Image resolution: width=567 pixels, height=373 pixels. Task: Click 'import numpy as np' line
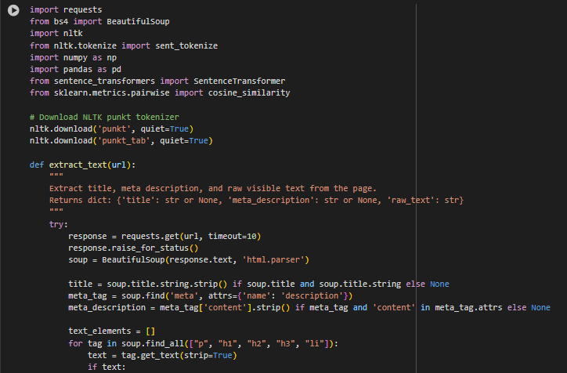point(73,58)
